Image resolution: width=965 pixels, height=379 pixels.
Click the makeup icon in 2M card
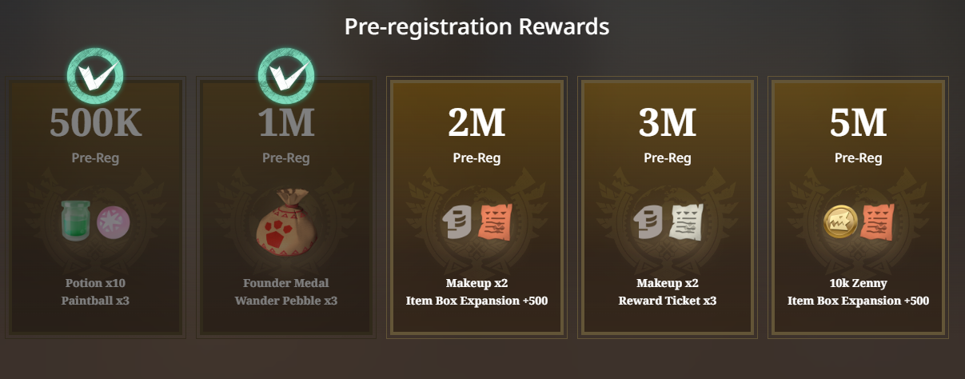click(x=459, y=221)
